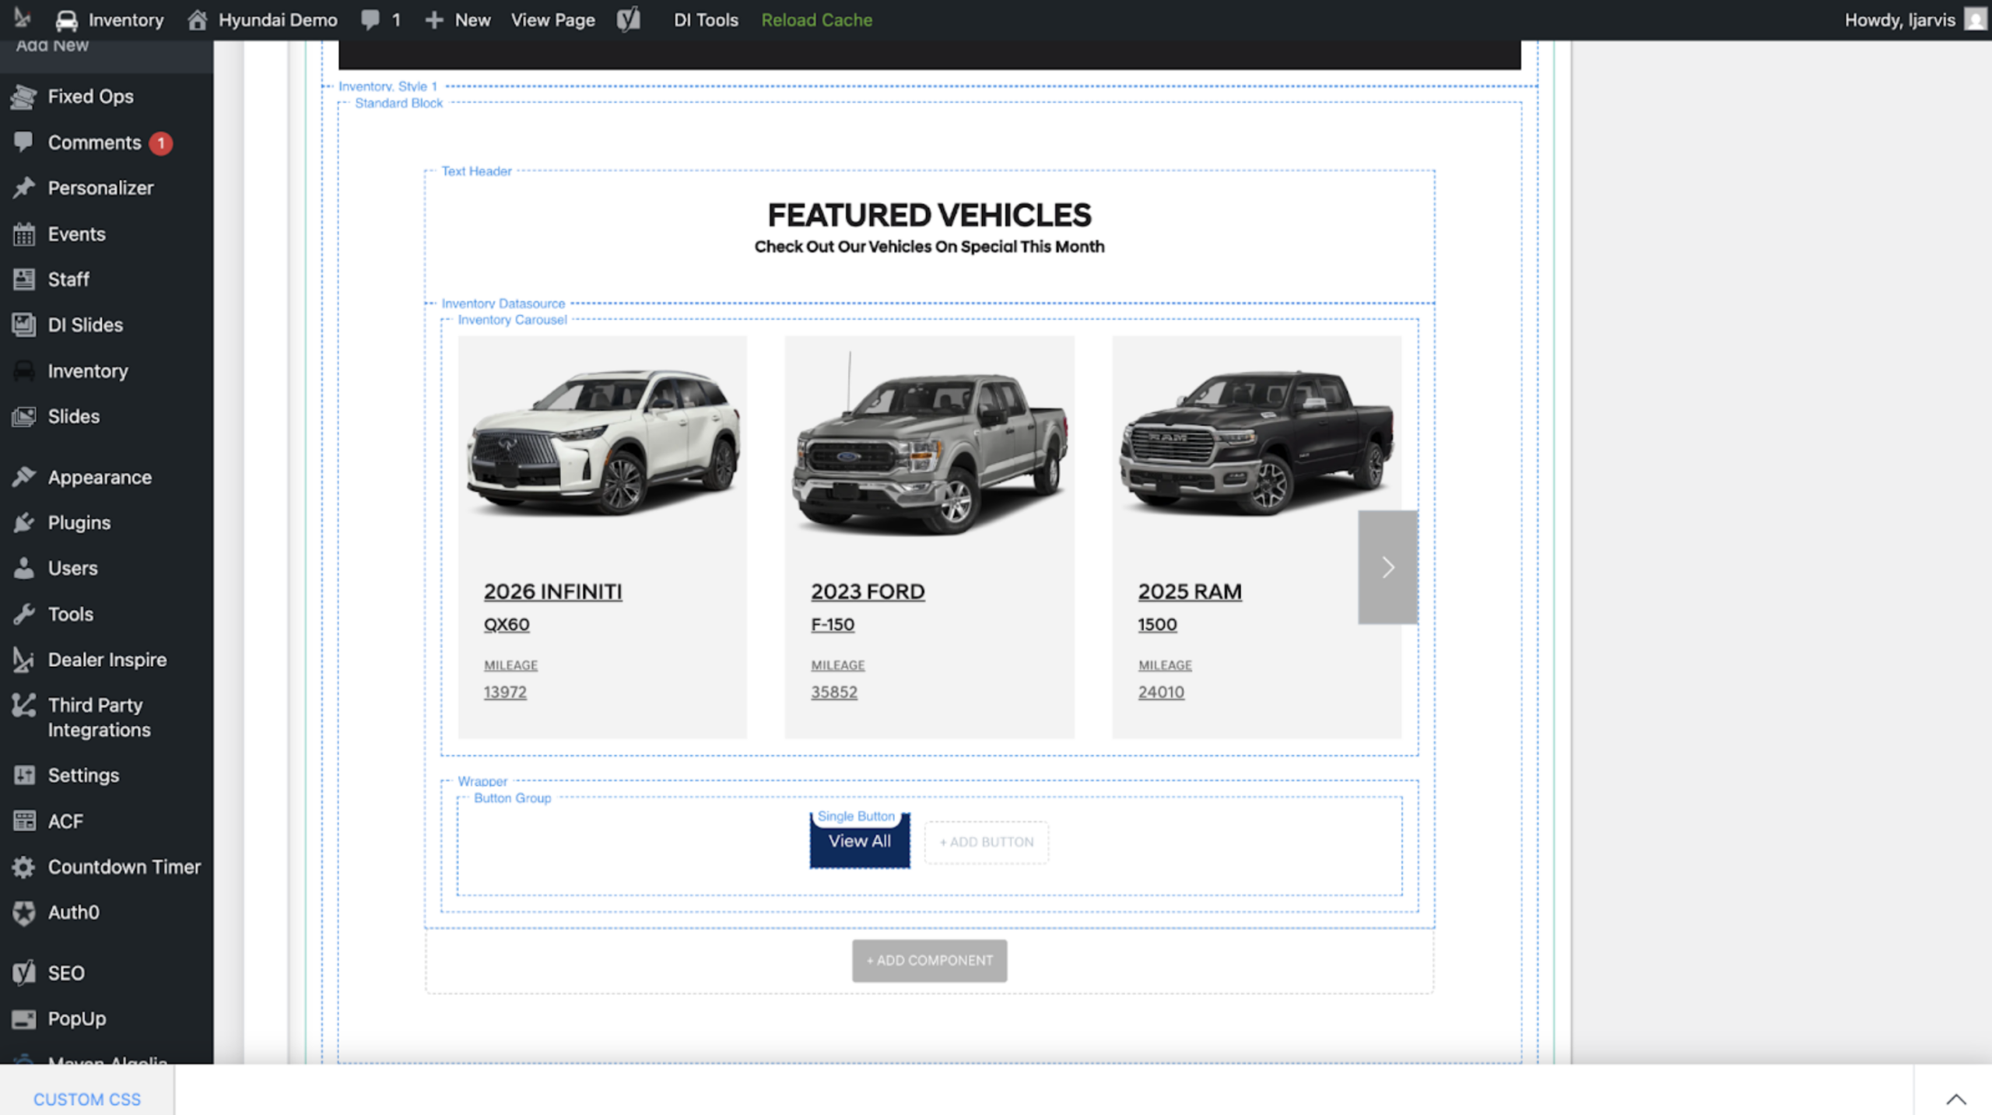The height and width of the screenshot is (1115, 1992).
Task: Click the Inventory car icon in sidebar
Action: point(23,370)
